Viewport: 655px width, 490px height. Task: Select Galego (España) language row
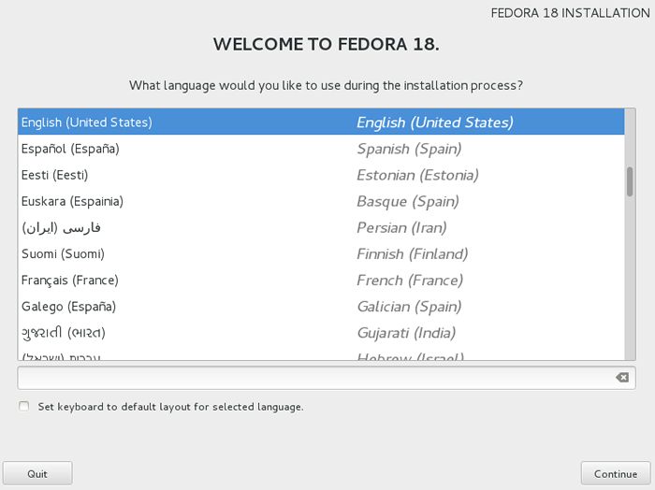pos(321,307)
